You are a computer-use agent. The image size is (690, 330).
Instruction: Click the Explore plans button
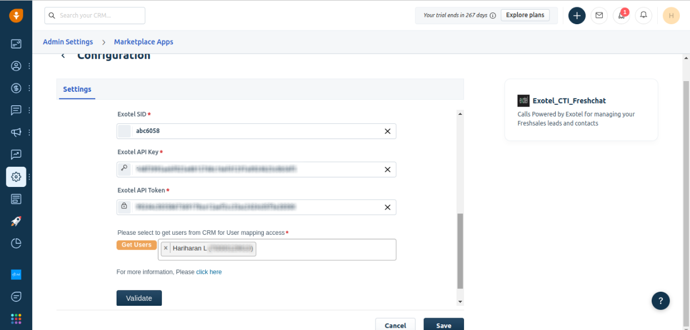(525, 15)
